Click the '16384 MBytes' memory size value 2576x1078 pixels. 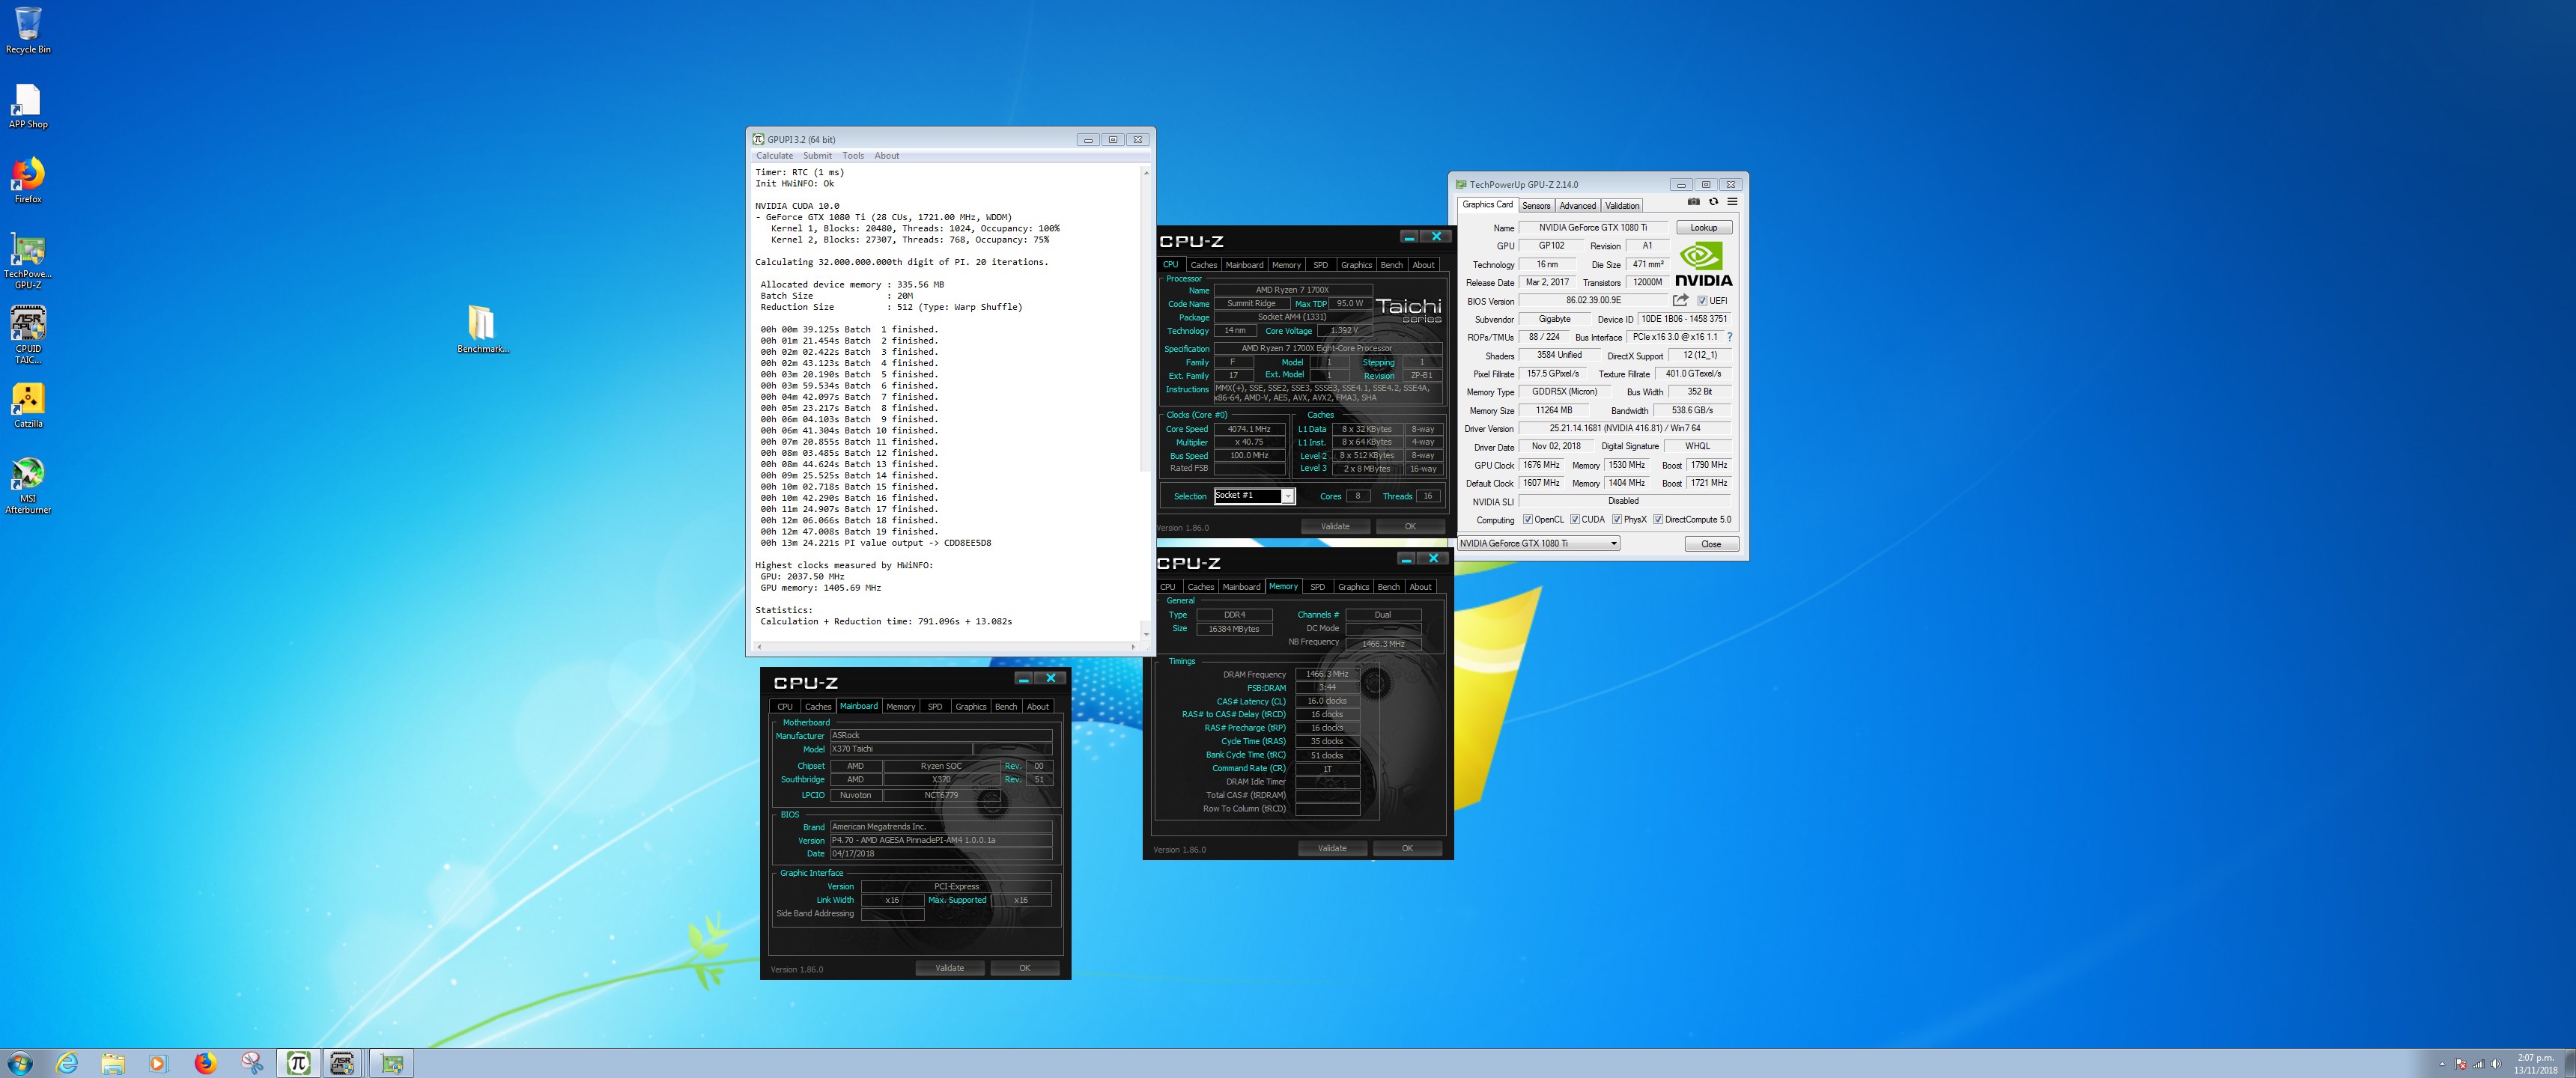click(x=1234, y=629)
